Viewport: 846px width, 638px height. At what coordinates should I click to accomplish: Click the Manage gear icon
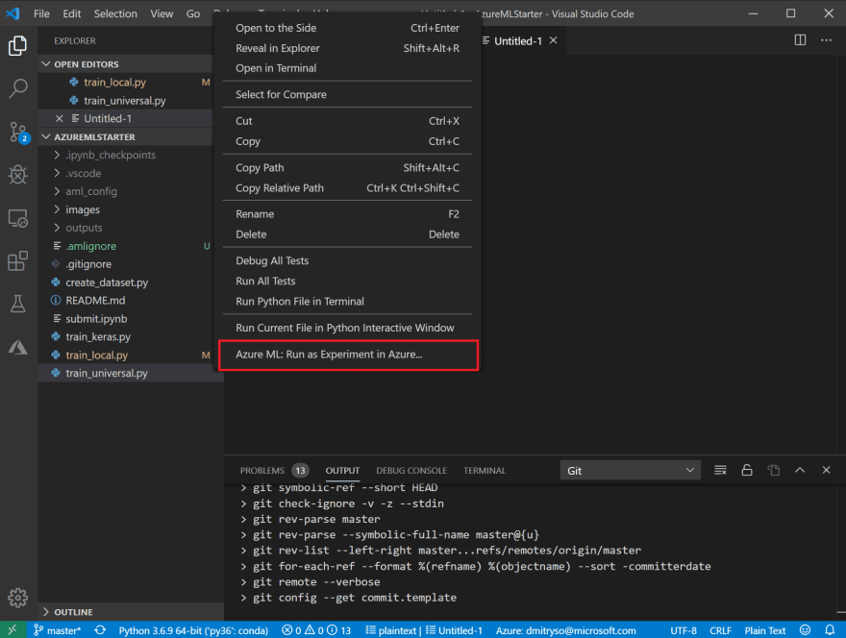pos(18,597)
